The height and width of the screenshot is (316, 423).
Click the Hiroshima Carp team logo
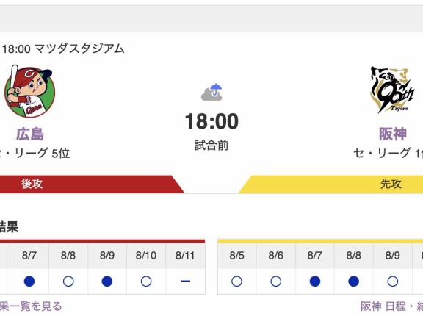pyautogui.click(x=29, y=91)
